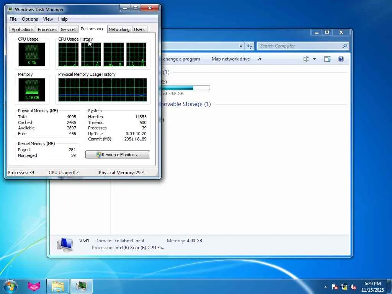Open Task Manager View menu
Screen dimensions: 392x294
[x=48, y=19]
